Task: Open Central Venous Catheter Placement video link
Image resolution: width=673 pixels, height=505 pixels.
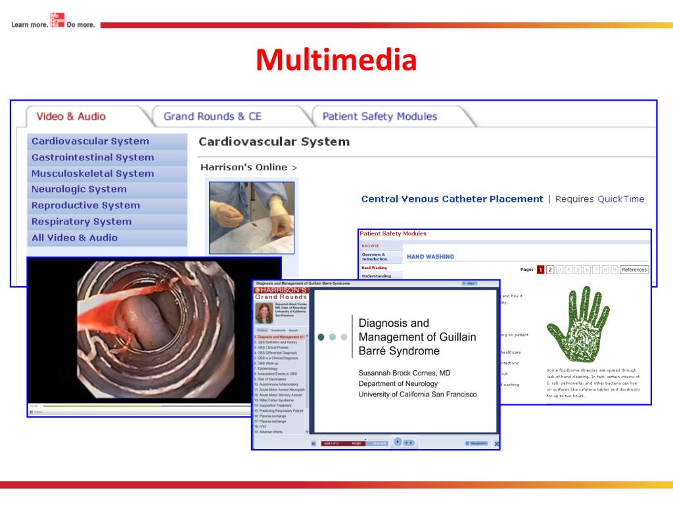Action: pos(452,199)
